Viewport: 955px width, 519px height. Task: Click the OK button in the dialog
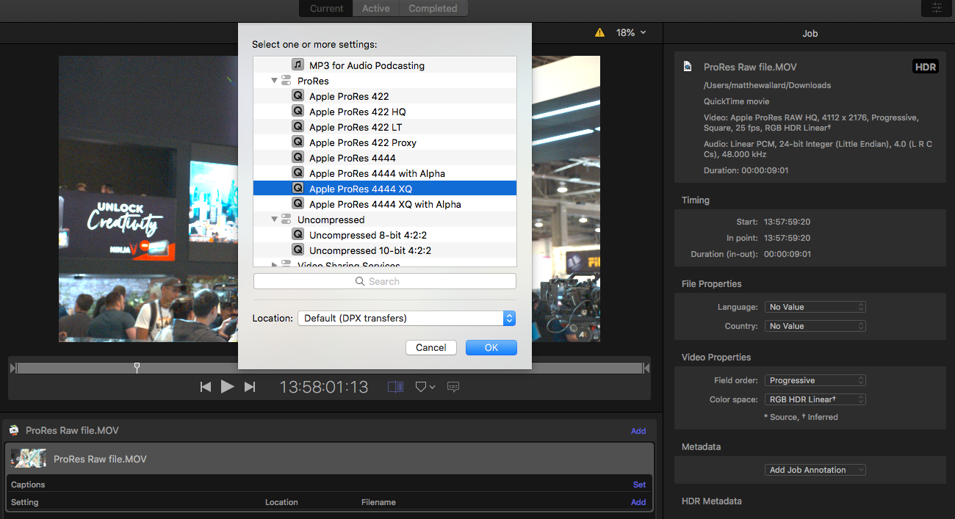pyautogui.click(x=491, y=347)
